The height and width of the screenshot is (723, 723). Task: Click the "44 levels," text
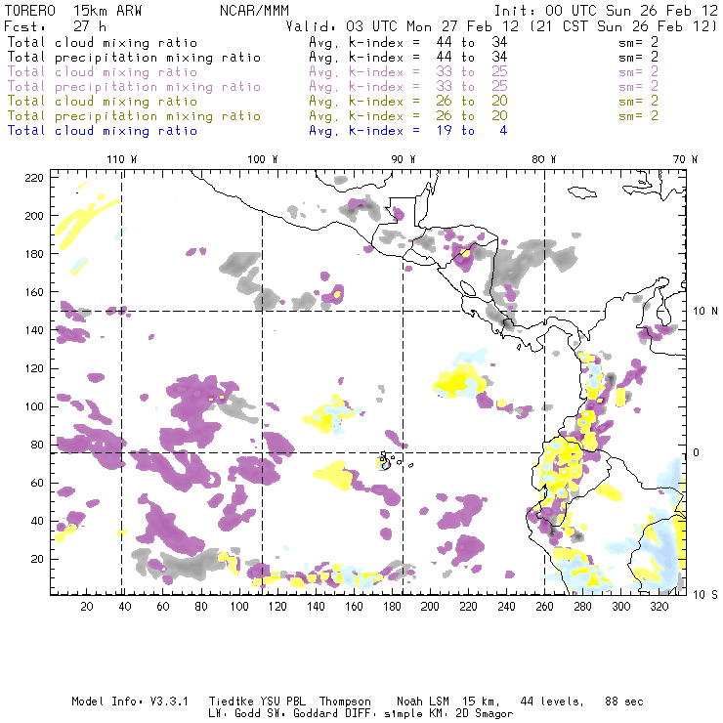(x=552, y=702)
